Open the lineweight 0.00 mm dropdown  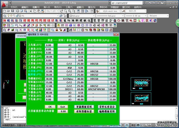point(145,16)
